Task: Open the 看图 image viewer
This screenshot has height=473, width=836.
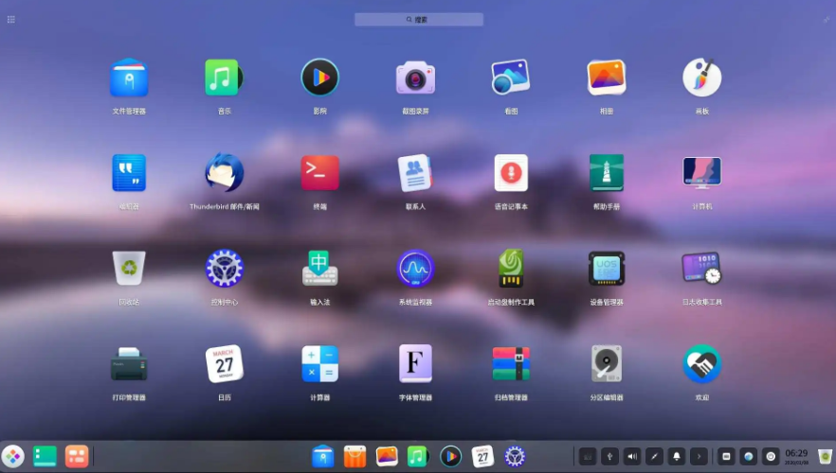Action: click(x=511, y=78)
